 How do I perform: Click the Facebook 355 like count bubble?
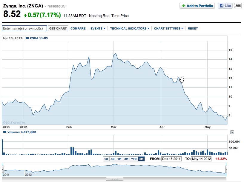[x=238, y=6]
